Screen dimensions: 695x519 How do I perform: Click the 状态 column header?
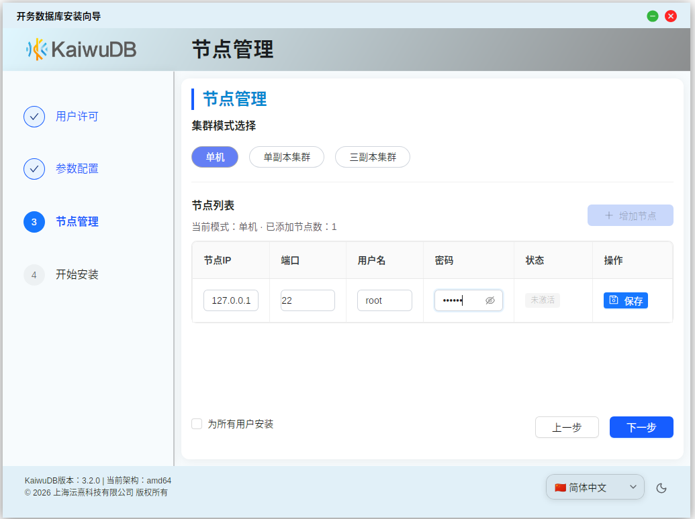tap(535, 261)
